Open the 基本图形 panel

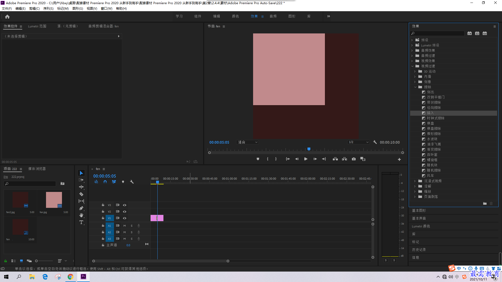click(419, 210)
